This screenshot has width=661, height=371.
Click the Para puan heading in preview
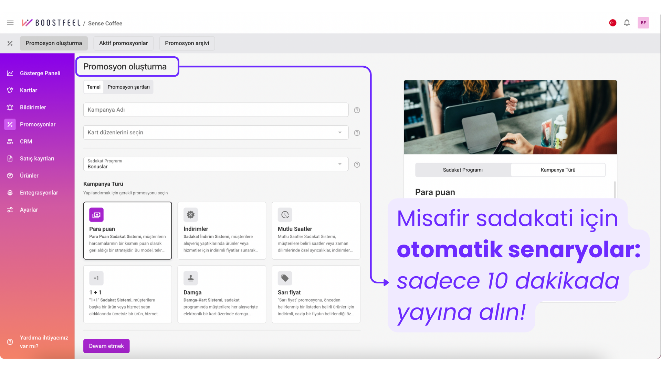(x=435, y=192)
